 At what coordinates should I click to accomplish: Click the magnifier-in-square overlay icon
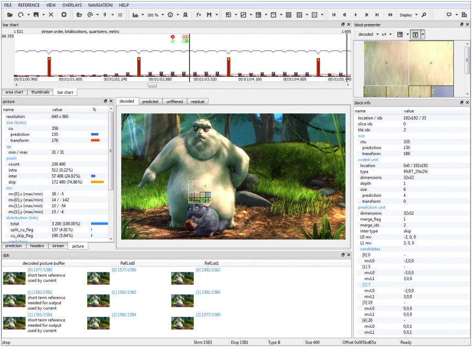(x=314, y=15)
